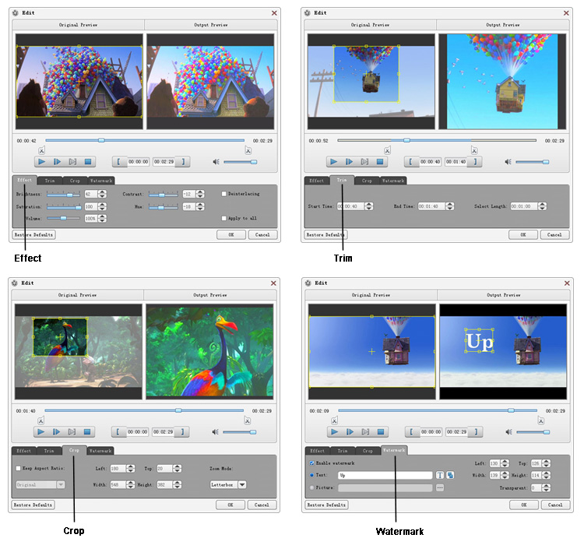Screen dimensions: 584x545
Task: Mute the speaker in the Effect window
Action: pyautogui.click(x=216, y=162)
